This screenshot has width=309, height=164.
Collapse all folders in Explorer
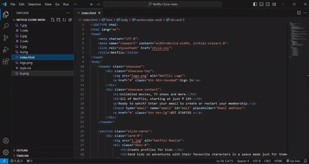(x=70, y=20)
